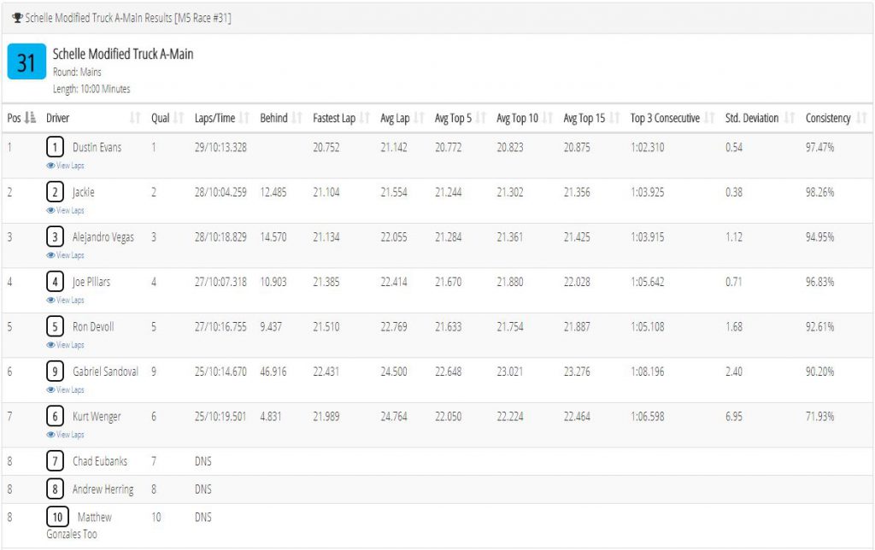Click car number 8 badge for Andrew Herring
This screenshot has height=550, width=875.
tap(55, 489)
